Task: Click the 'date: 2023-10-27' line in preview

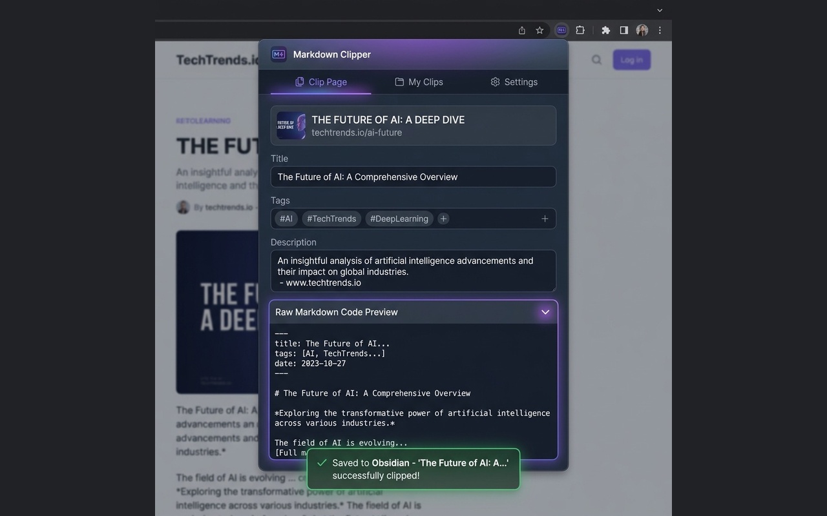Action: pos(310,363)
